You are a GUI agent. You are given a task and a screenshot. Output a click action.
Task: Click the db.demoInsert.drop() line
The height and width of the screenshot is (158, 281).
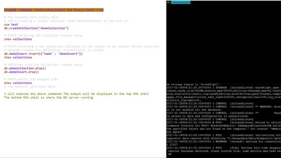pos(22,72)
